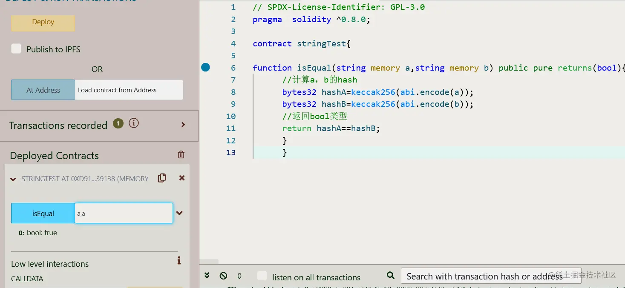
Task: Click the At Address button
Action: click(x=43, y=90)
